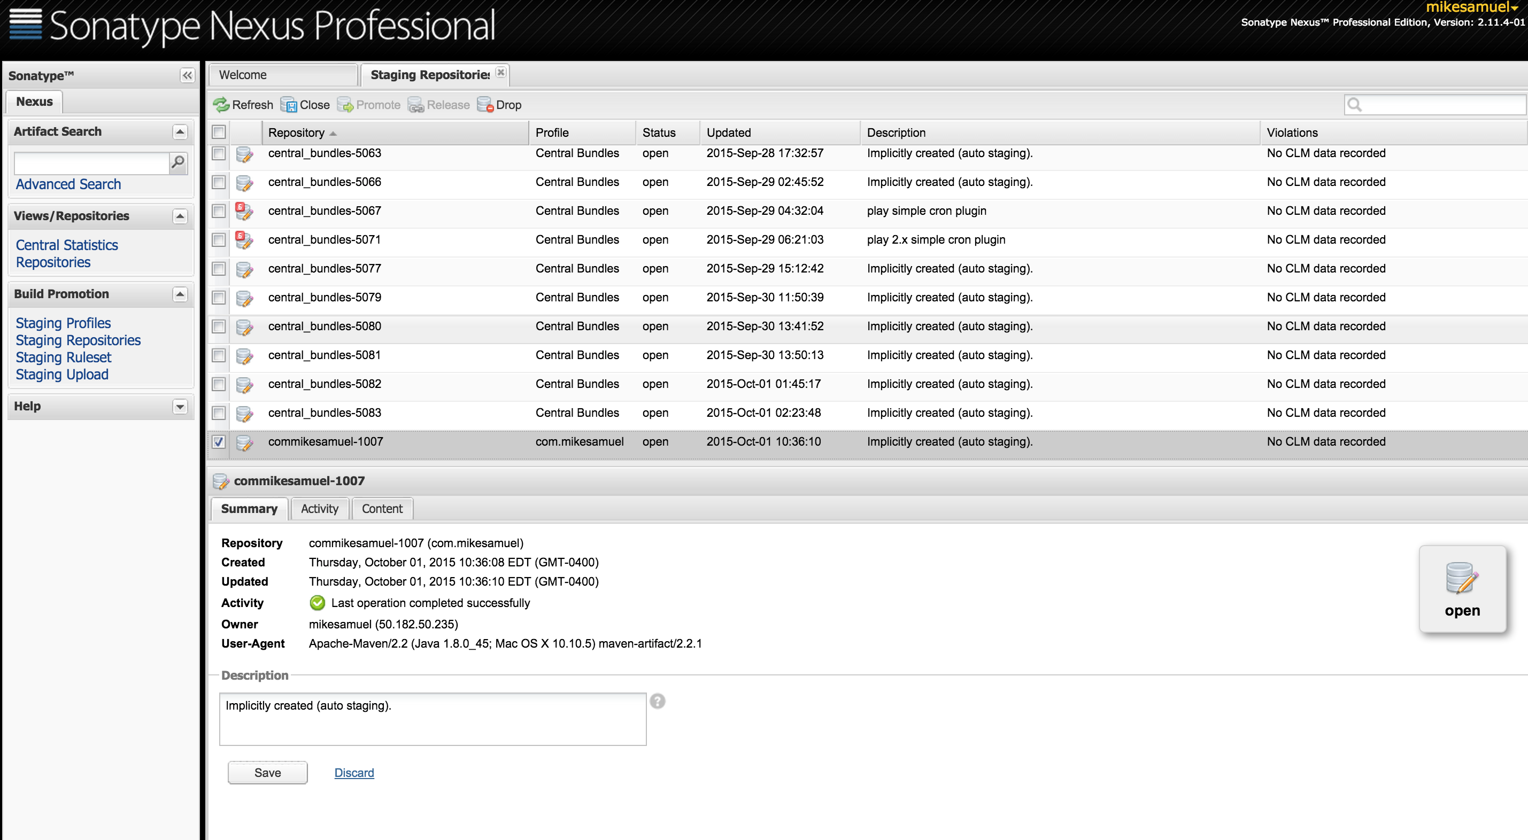Screen dimensions: 1528x840
Task: Click repository icon for commikesamuel-1007 row
Action: pos(244,442)
